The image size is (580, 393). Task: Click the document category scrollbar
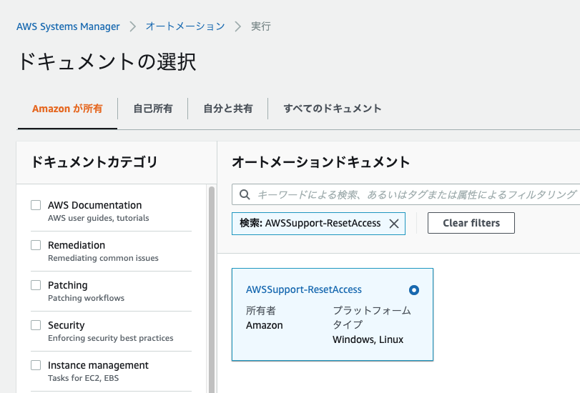click(x=212, y=289)
